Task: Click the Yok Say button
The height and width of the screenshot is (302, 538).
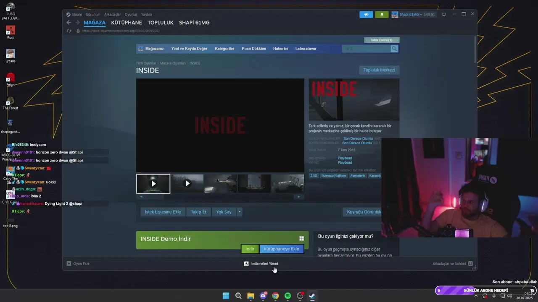Action: pos(224,212)
